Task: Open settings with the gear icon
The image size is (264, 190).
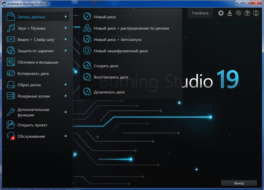Action: point(221,13)
